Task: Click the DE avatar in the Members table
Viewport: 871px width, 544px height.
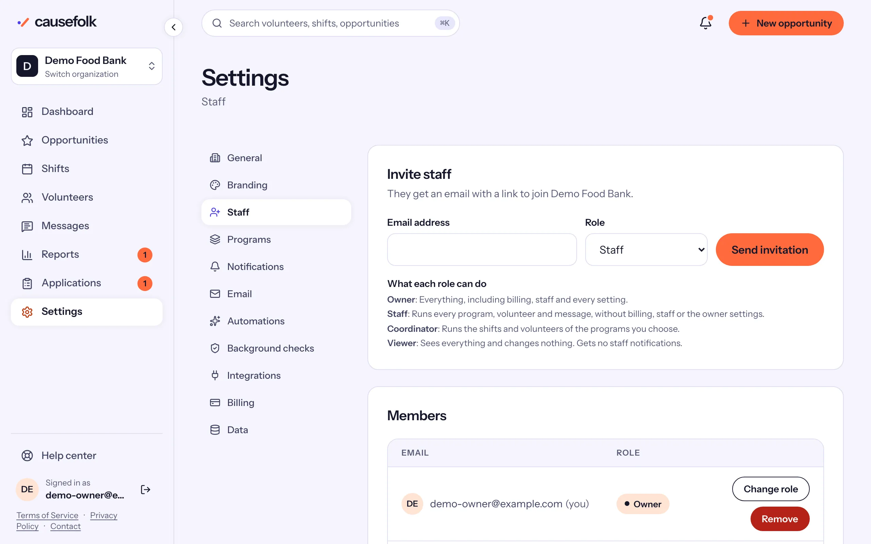Action: (412, 504)
